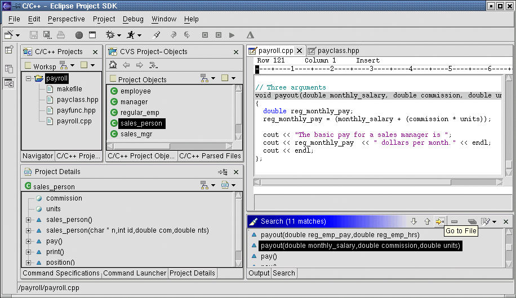
Task: Click the next match down arrow icon
Action: pos(413,221)
